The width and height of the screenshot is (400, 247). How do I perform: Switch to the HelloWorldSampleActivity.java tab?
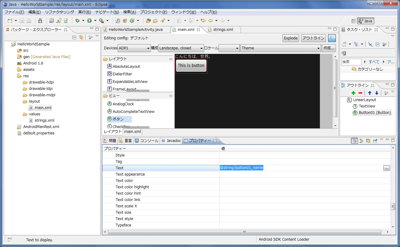[135, 30]
